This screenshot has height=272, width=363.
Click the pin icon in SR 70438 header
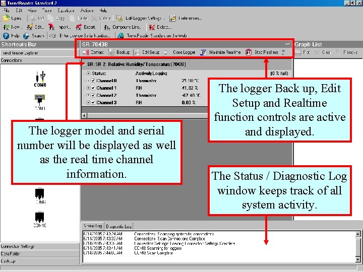pyautogui.click(x=287, y=44)
